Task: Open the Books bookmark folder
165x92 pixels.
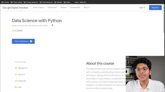Action: (x=67, y=2)
